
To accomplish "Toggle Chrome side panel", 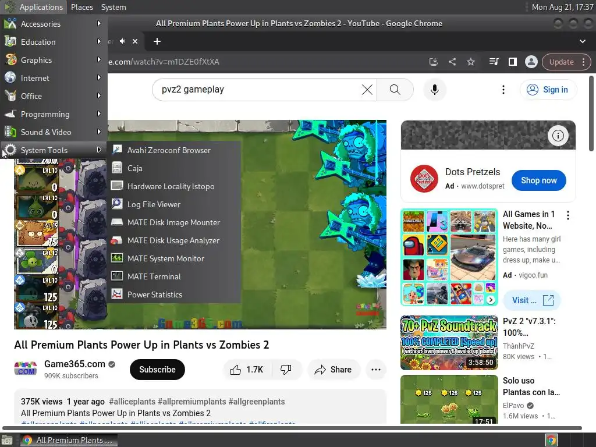I will (512, 62).
